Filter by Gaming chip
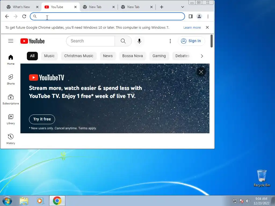This screenshot has height=206, width=275. pyautogui.click(x=159, y=56)
